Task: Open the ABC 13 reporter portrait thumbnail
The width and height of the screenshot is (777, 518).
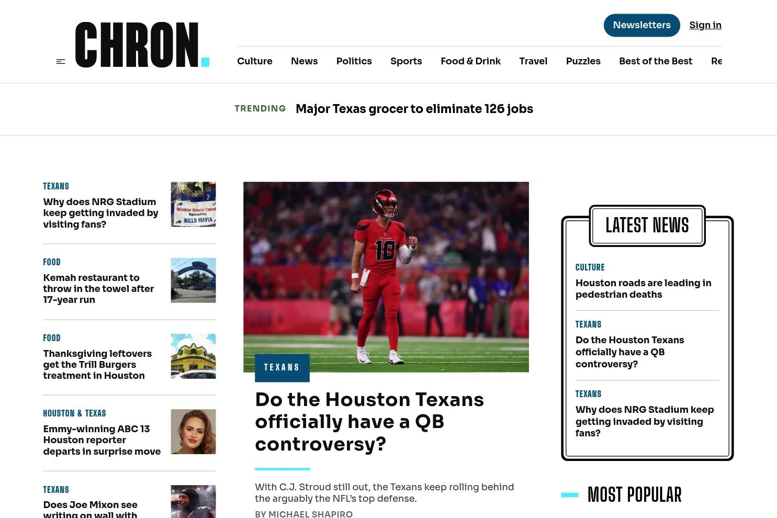Action: [x=193, y=432]
